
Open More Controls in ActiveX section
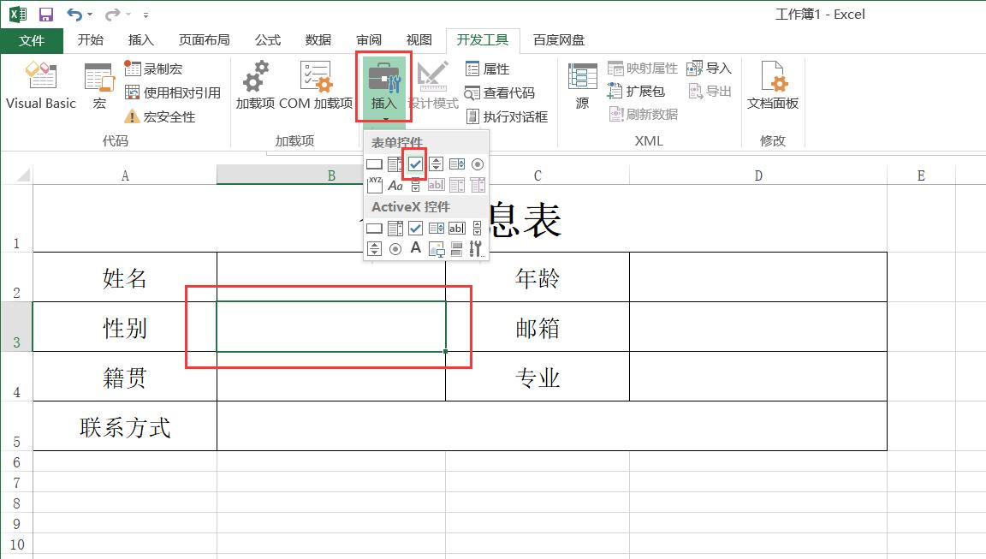pyautogui.click(x=478, y=249)
